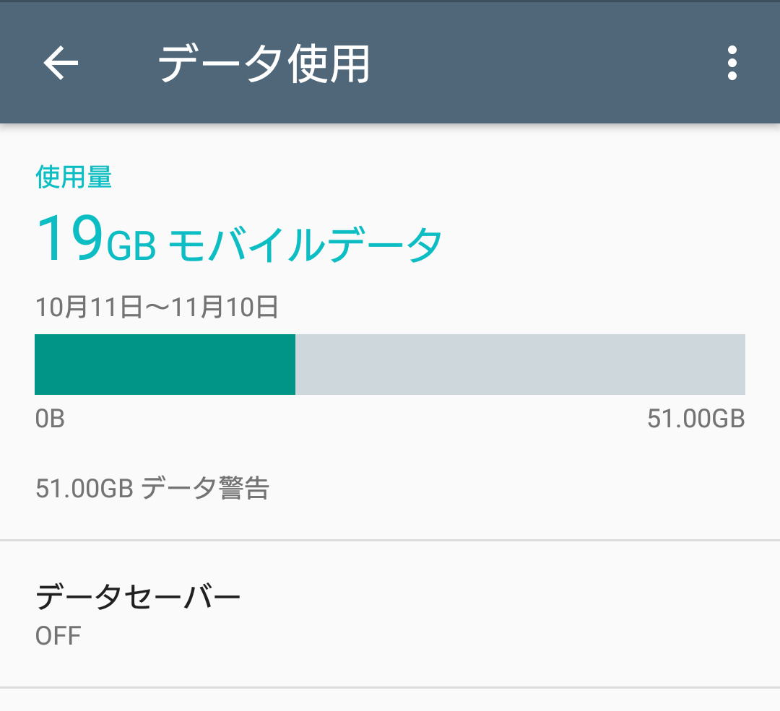This screenshot has height=711, width=780.
Task: Click the teal used portion of usage bar
Action: [165, 365]
